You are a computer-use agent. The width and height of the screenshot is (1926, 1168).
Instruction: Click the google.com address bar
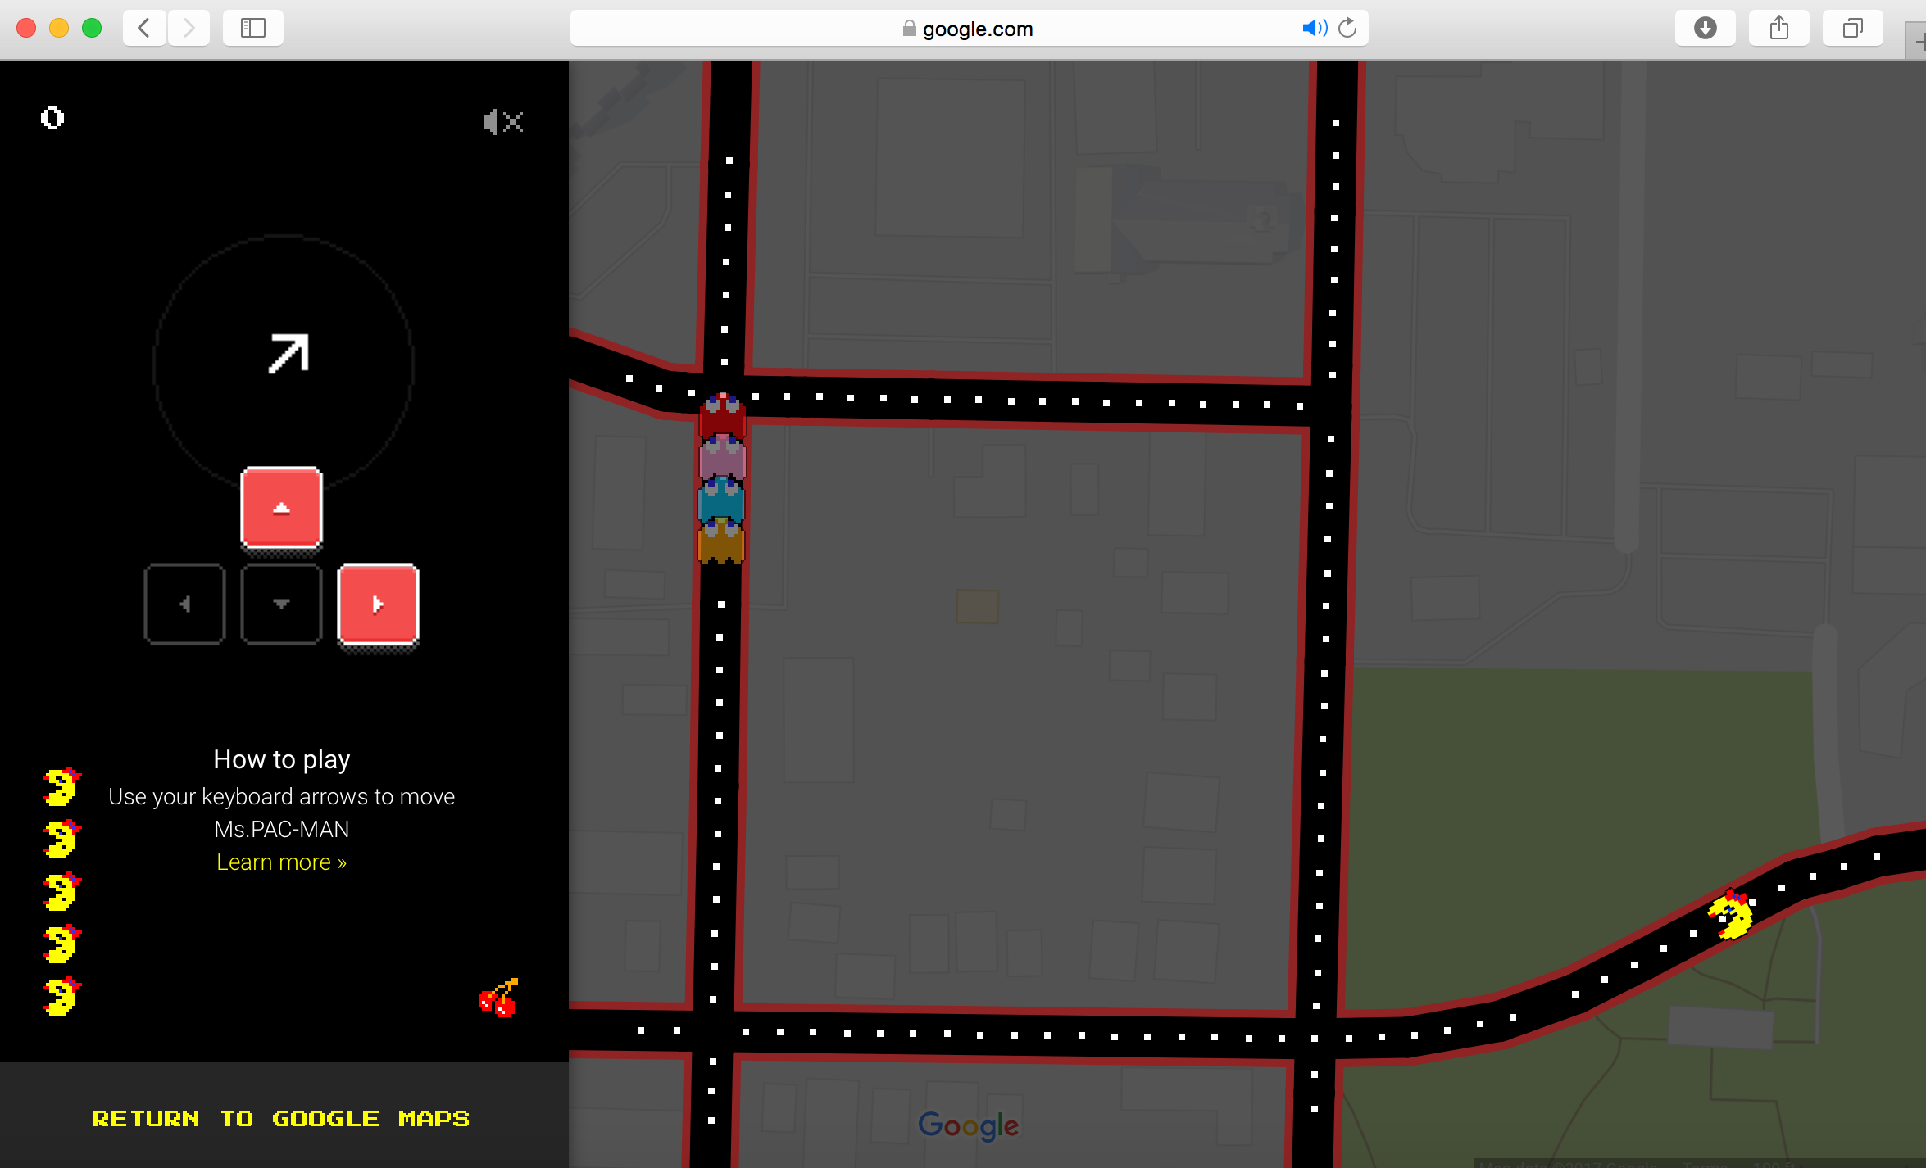coord(969,29)
